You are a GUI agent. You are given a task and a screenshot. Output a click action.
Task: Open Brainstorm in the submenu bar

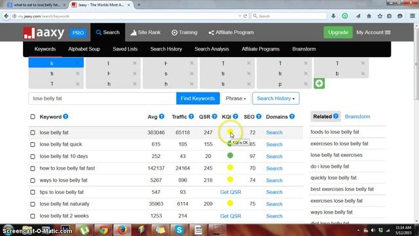pyautogui.click(x=304, y=49)
